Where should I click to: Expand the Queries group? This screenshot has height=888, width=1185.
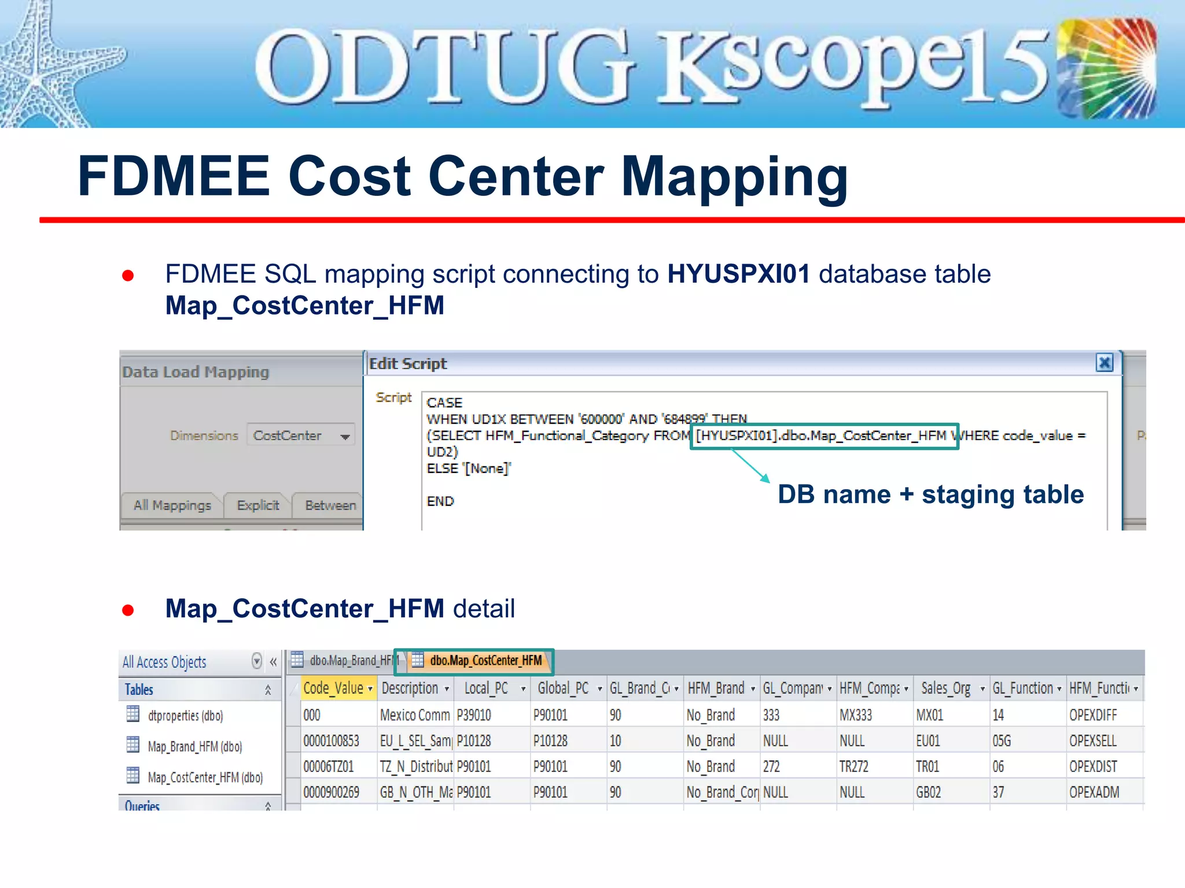pos(268,805)
